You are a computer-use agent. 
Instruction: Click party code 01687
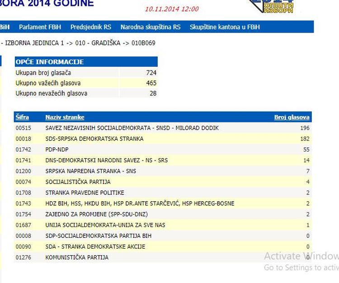point(24,225)
